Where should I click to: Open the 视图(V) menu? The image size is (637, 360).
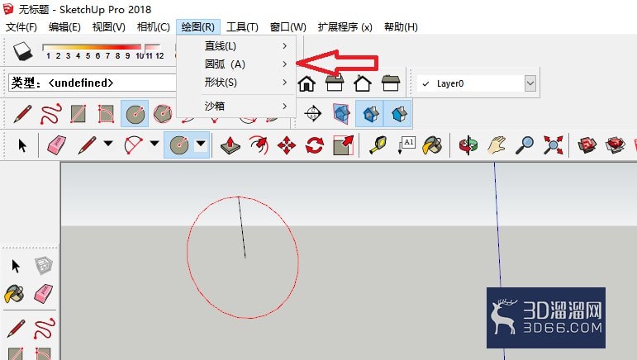pyautogui.click(x=108, y=27)
